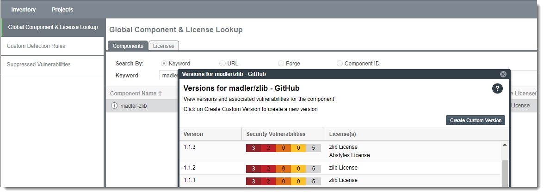
Task: Click the dark red critical count for 1.1.3
Action: click(x=253, y=148)
